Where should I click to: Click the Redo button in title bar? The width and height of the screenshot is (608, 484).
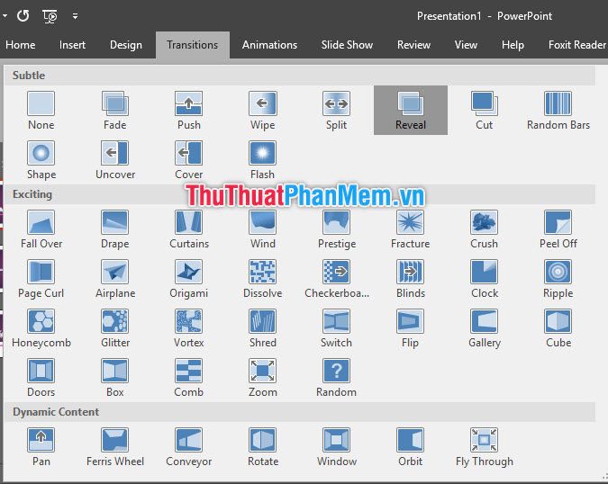23,16
